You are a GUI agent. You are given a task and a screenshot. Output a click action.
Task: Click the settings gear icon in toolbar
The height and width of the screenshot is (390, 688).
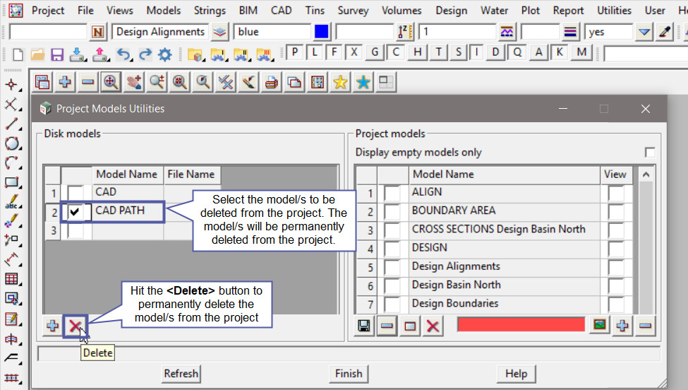pyautogui.click(x=165, y=54)
